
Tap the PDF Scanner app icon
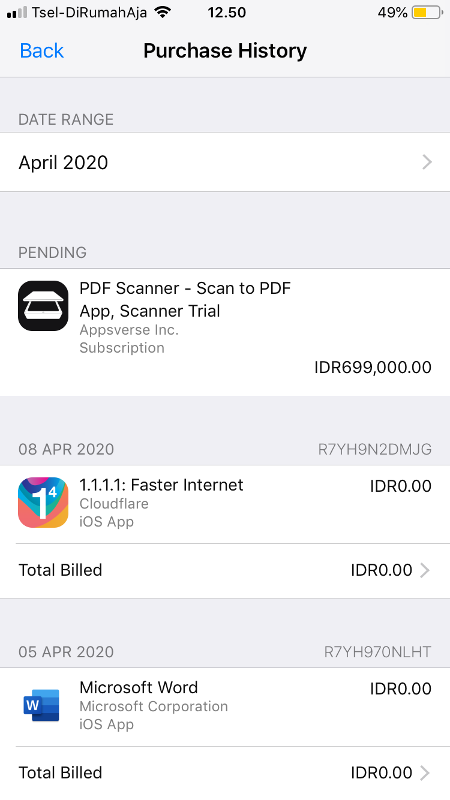(43, 306)
